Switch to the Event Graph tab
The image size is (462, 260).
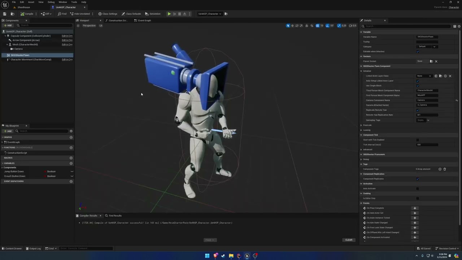(143, 21)
